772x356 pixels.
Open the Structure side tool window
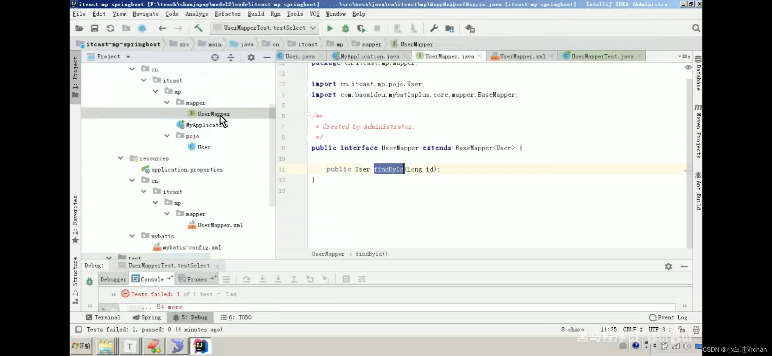75,280
